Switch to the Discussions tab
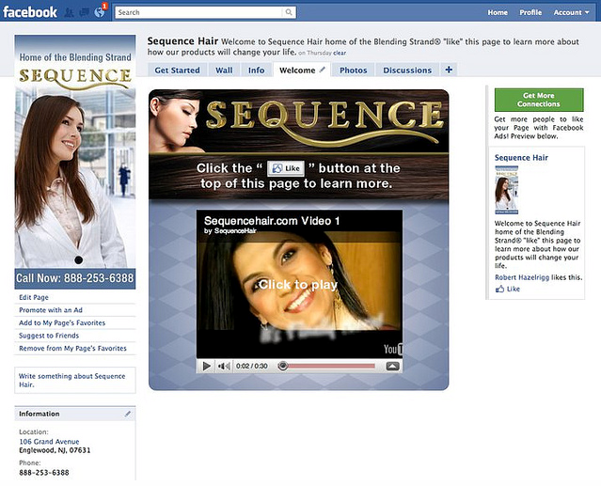The image size is (601, 486). 407,71
